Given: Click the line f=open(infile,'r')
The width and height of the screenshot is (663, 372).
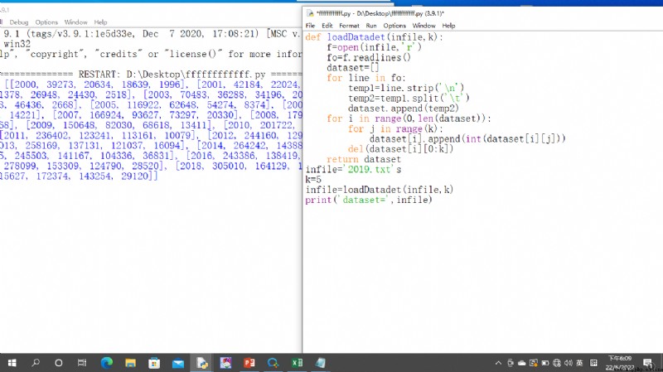Looking at the screenshot, I should click(374, 47).
